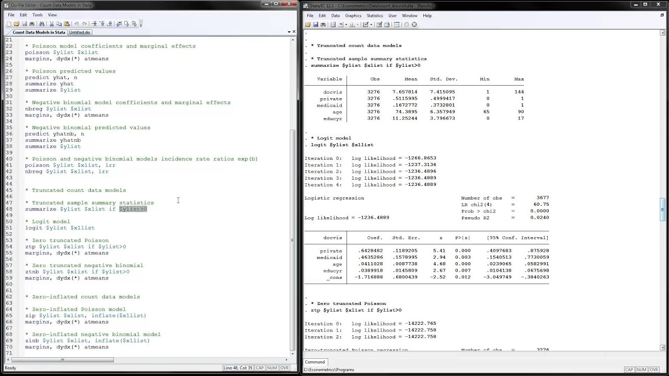The width and height of the screenshot is (669, 376).
Task: Switch to the Untitled.do tab
Action: click(x=79, y=32)
